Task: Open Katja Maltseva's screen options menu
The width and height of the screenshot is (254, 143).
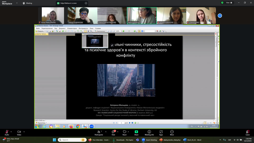Action: coord(86,3)
